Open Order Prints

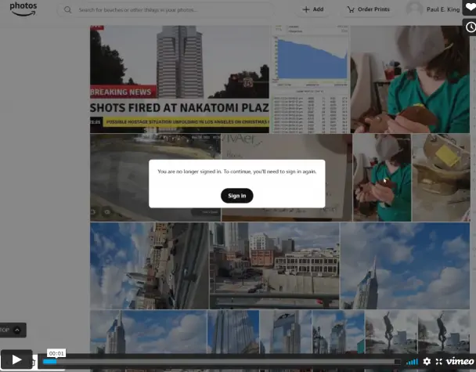coord(368,9)
